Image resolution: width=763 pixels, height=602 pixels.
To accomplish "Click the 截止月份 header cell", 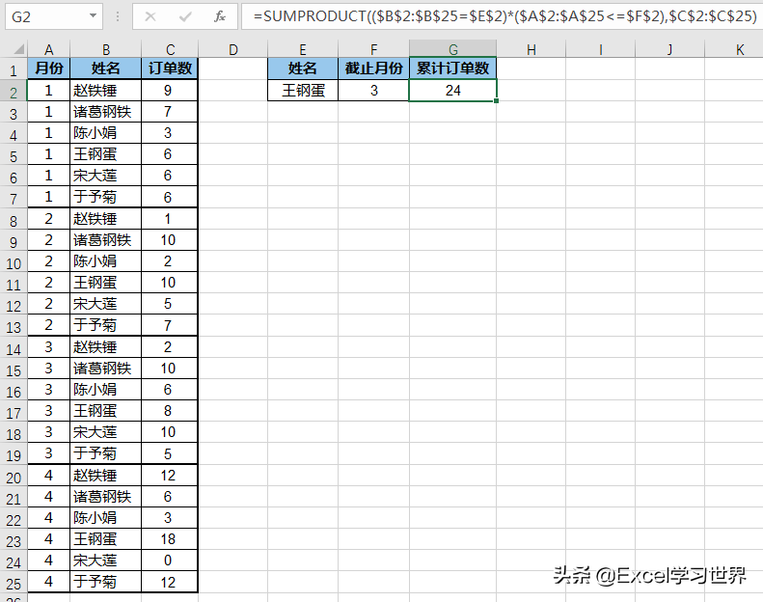I will [x=373, y=68].
